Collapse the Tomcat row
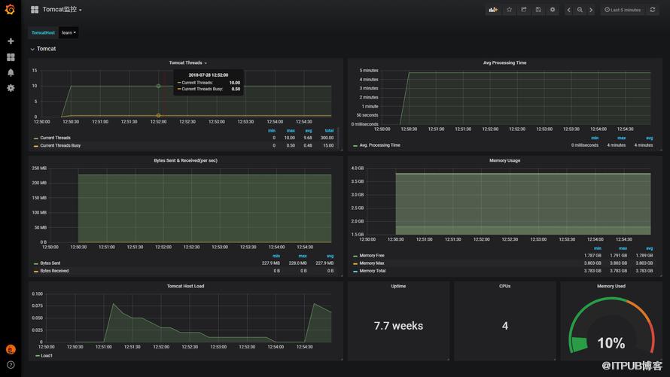This screenshot has height=377, width=670. (43, 49)
